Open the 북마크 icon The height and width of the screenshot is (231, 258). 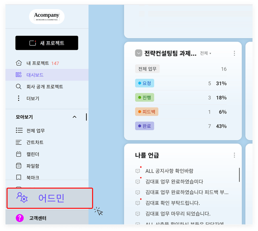[19, 177]
